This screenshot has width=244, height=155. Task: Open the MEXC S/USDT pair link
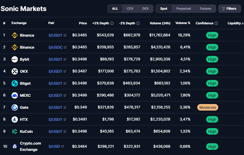[55, 95]
